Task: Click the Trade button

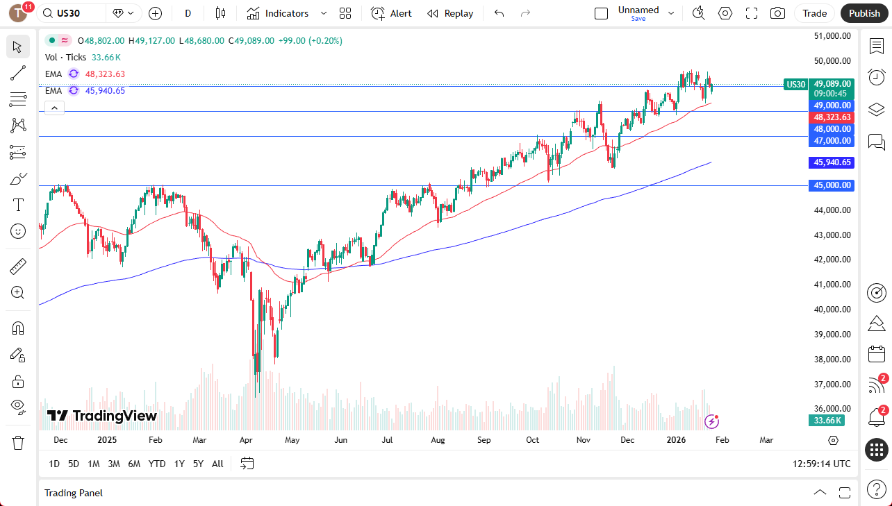Action: point(815,13)
